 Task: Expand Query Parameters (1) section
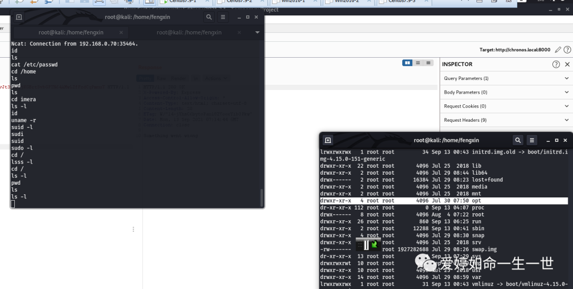coord(506,78)
